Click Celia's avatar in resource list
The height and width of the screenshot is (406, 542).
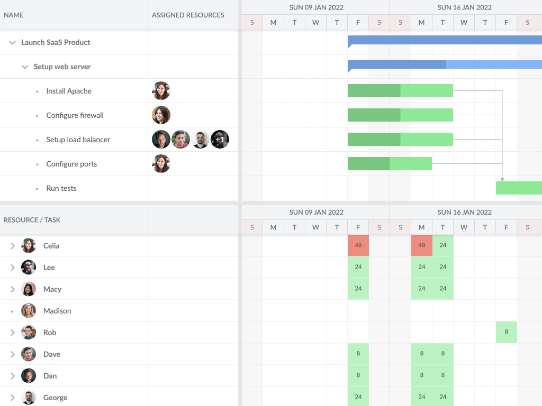[x=29, y=246]
